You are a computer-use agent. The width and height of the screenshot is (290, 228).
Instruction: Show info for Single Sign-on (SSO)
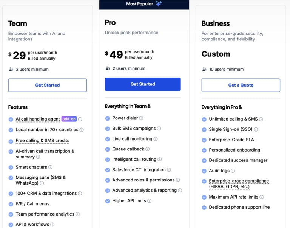point(256,129)
